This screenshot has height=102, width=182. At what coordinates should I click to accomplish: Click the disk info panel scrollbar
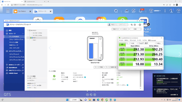pyautogui.click(x=140, y=79)
